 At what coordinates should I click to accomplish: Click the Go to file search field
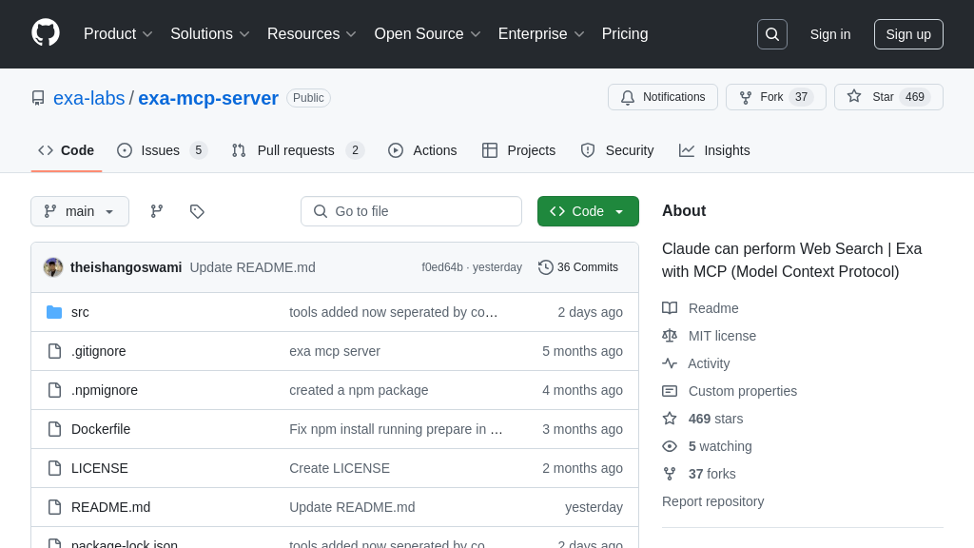(411, 211)
